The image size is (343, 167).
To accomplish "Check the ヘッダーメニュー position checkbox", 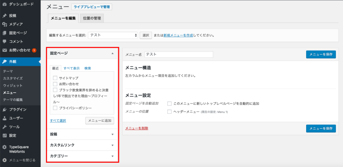I will pos(169,112).
